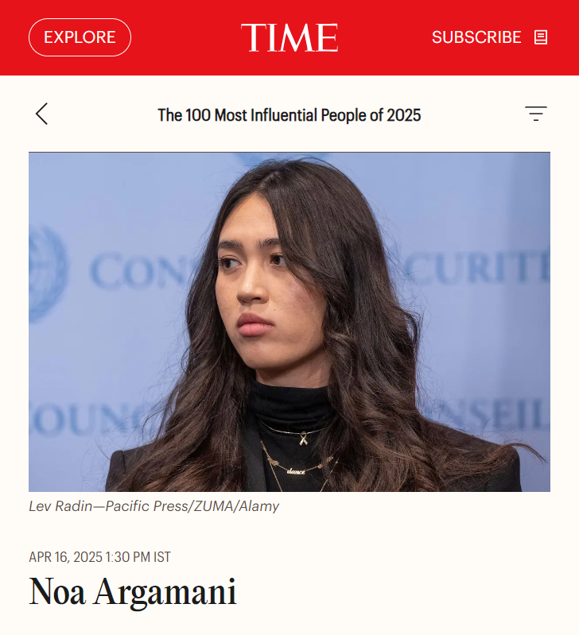This screenshot has width=579, height=635.
Task: Click the newspaper icon beside SUBSCRIBE
Action: coord(541,37)
